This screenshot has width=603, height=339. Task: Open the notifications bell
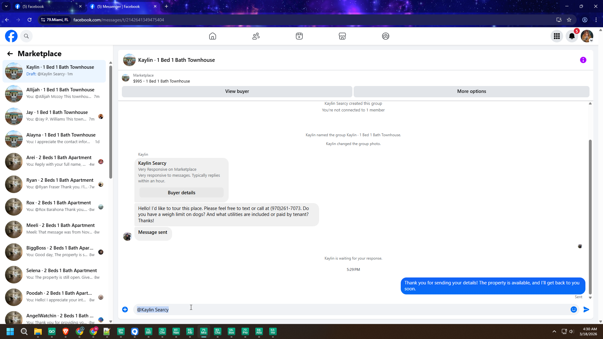tap(572, 36)
